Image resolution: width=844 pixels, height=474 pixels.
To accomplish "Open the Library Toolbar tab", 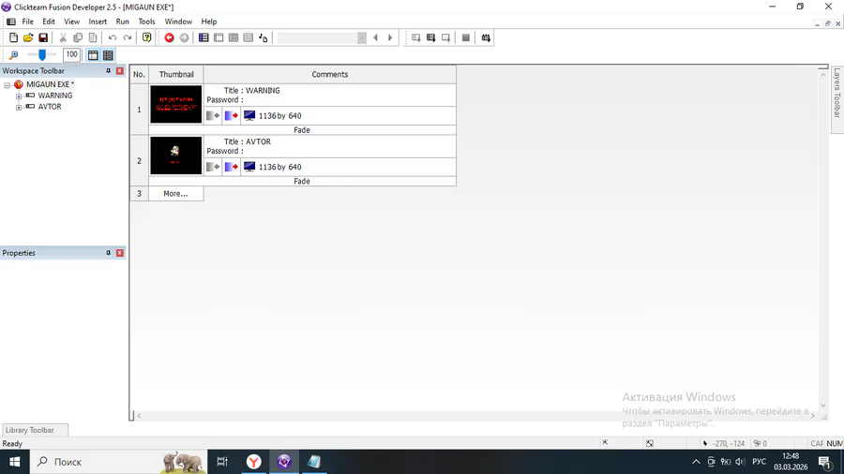I will [x=35, y=430].
